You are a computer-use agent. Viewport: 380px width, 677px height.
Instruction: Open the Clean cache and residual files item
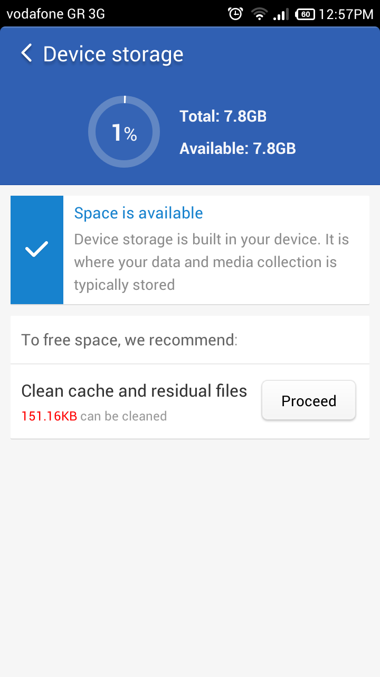(134, 391)
